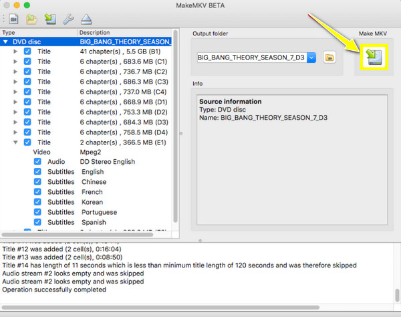Click the green zoom window button
The height and width of the screenshot is (317, 401).
(27, 5)
